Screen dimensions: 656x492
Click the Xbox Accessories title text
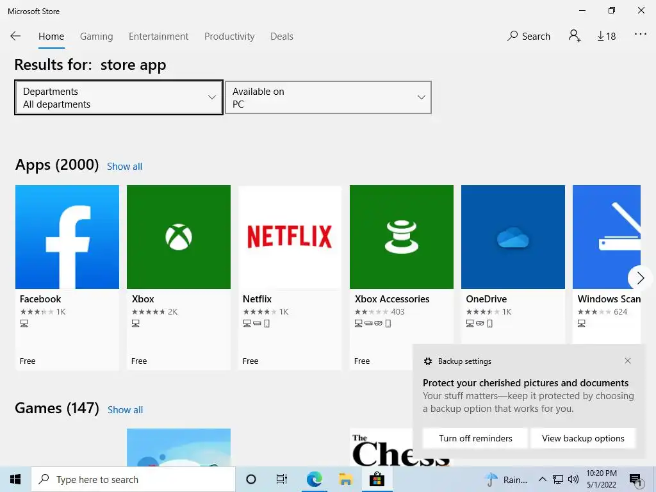pos(392,299)
